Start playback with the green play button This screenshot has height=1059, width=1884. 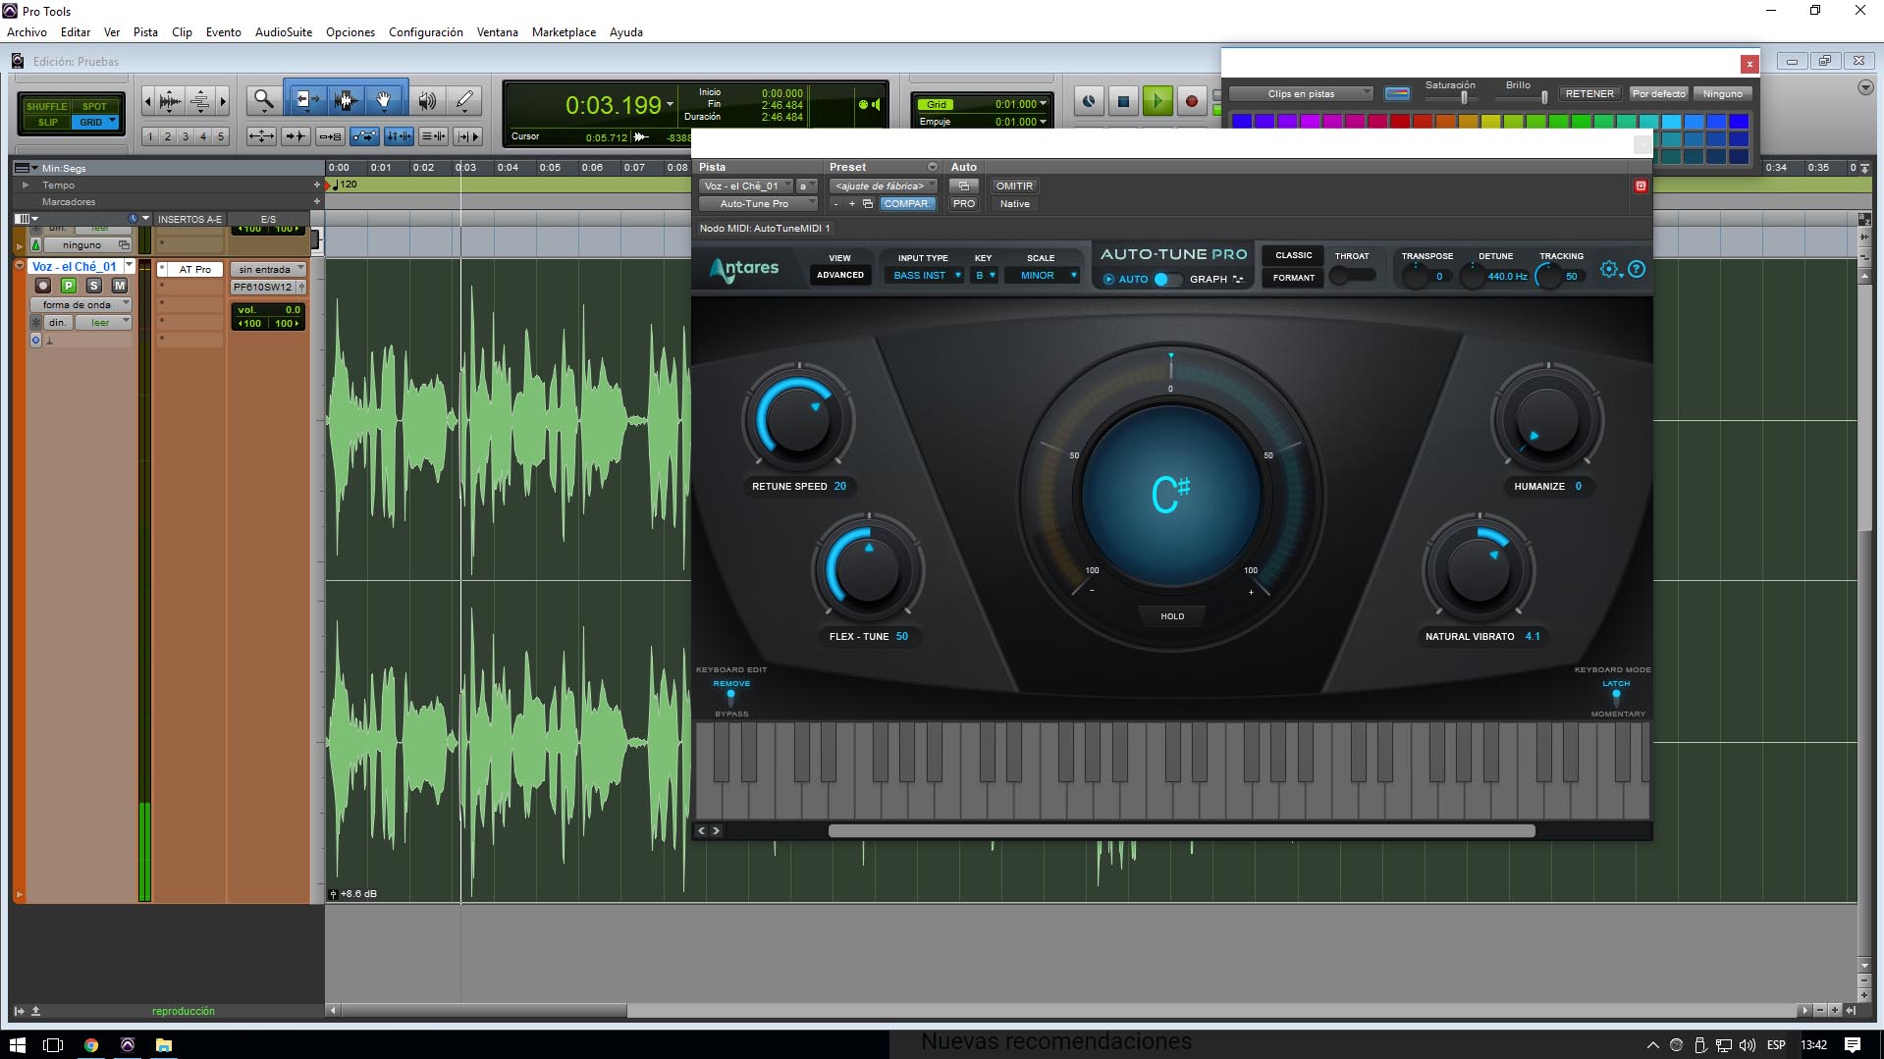[x=1157, y=99]
